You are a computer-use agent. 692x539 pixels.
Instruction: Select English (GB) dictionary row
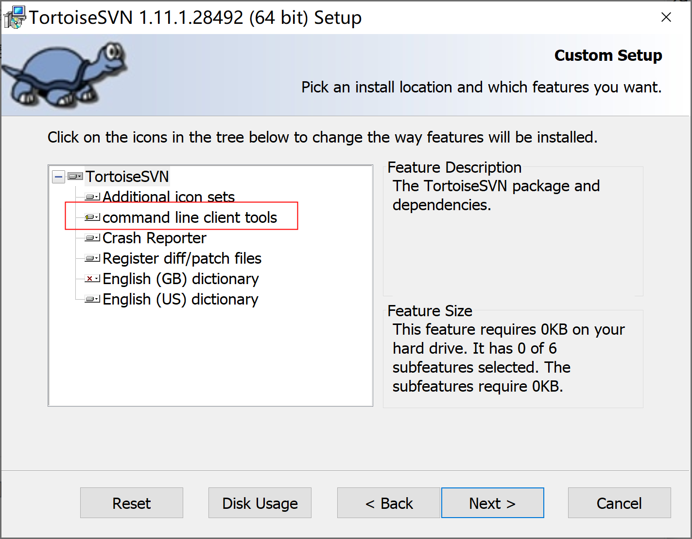click(x=180, y=279)
